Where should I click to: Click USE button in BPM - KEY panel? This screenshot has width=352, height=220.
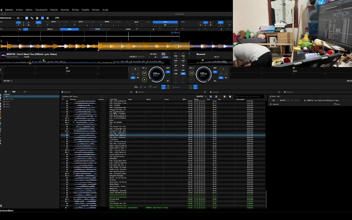273,100
